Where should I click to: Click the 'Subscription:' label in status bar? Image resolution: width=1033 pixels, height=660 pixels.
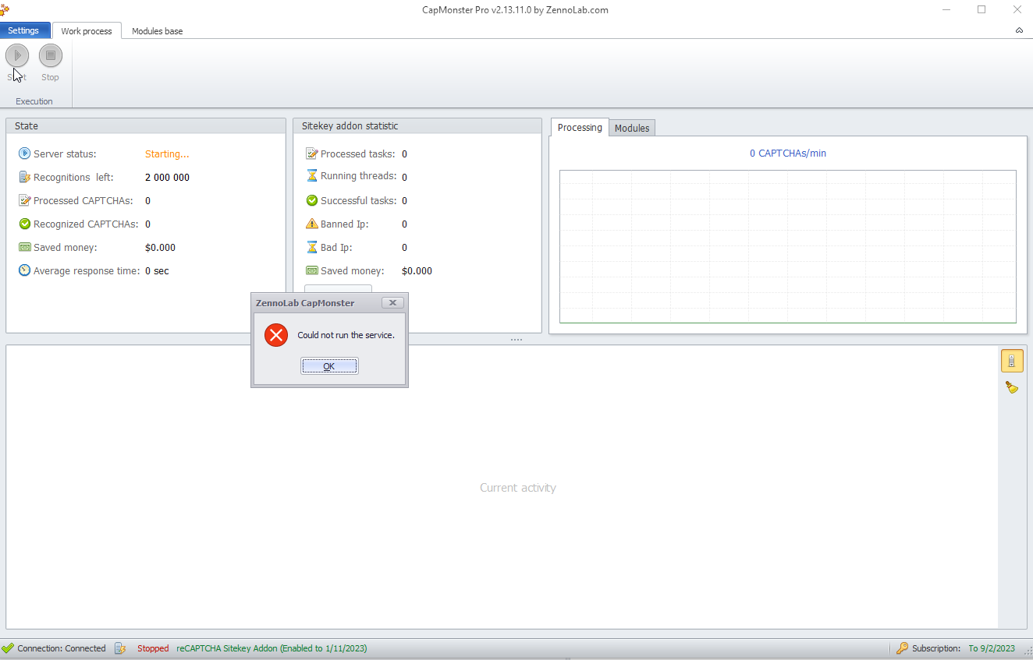[936, 648]
